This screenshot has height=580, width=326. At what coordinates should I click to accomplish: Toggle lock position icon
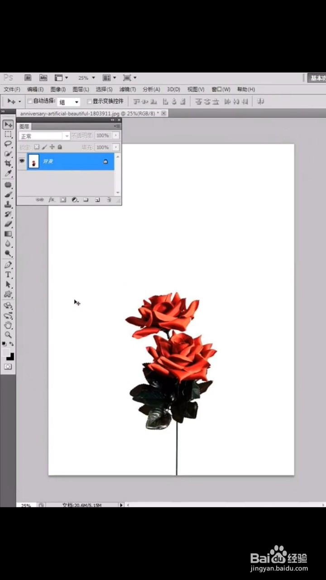click(x=52, y=147)
